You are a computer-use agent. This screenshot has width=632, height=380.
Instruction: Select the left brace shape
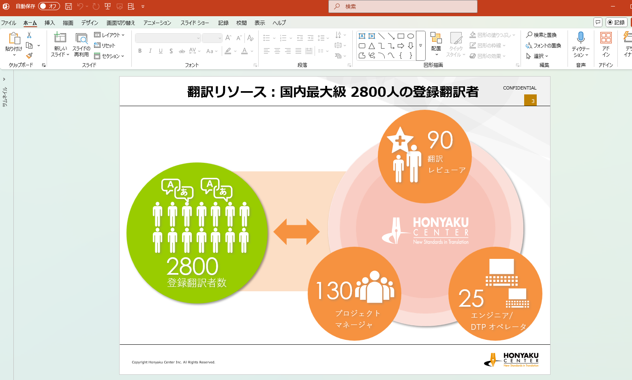point(401,56)
